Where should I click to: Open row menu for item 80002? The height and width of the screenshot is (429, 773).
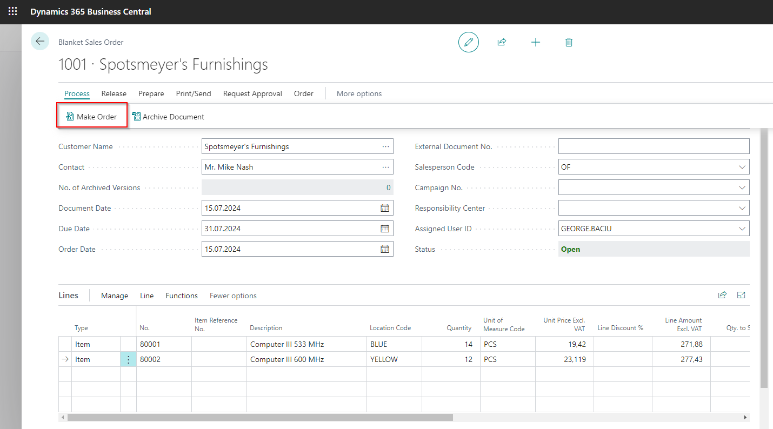coord(128,359)
